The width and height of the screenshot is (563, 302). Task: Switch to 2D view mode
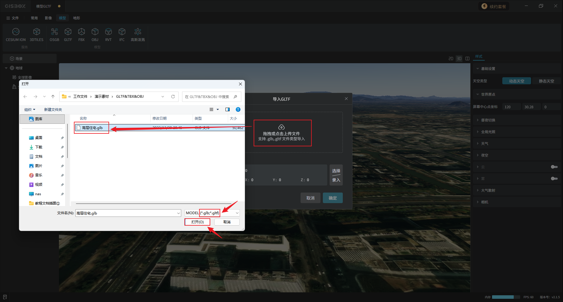(451, 59)
